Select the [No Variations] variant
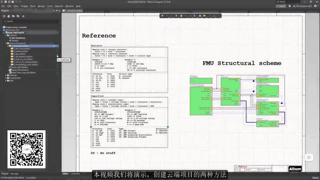Screen dimensions: 320x180 pos(18,38)
